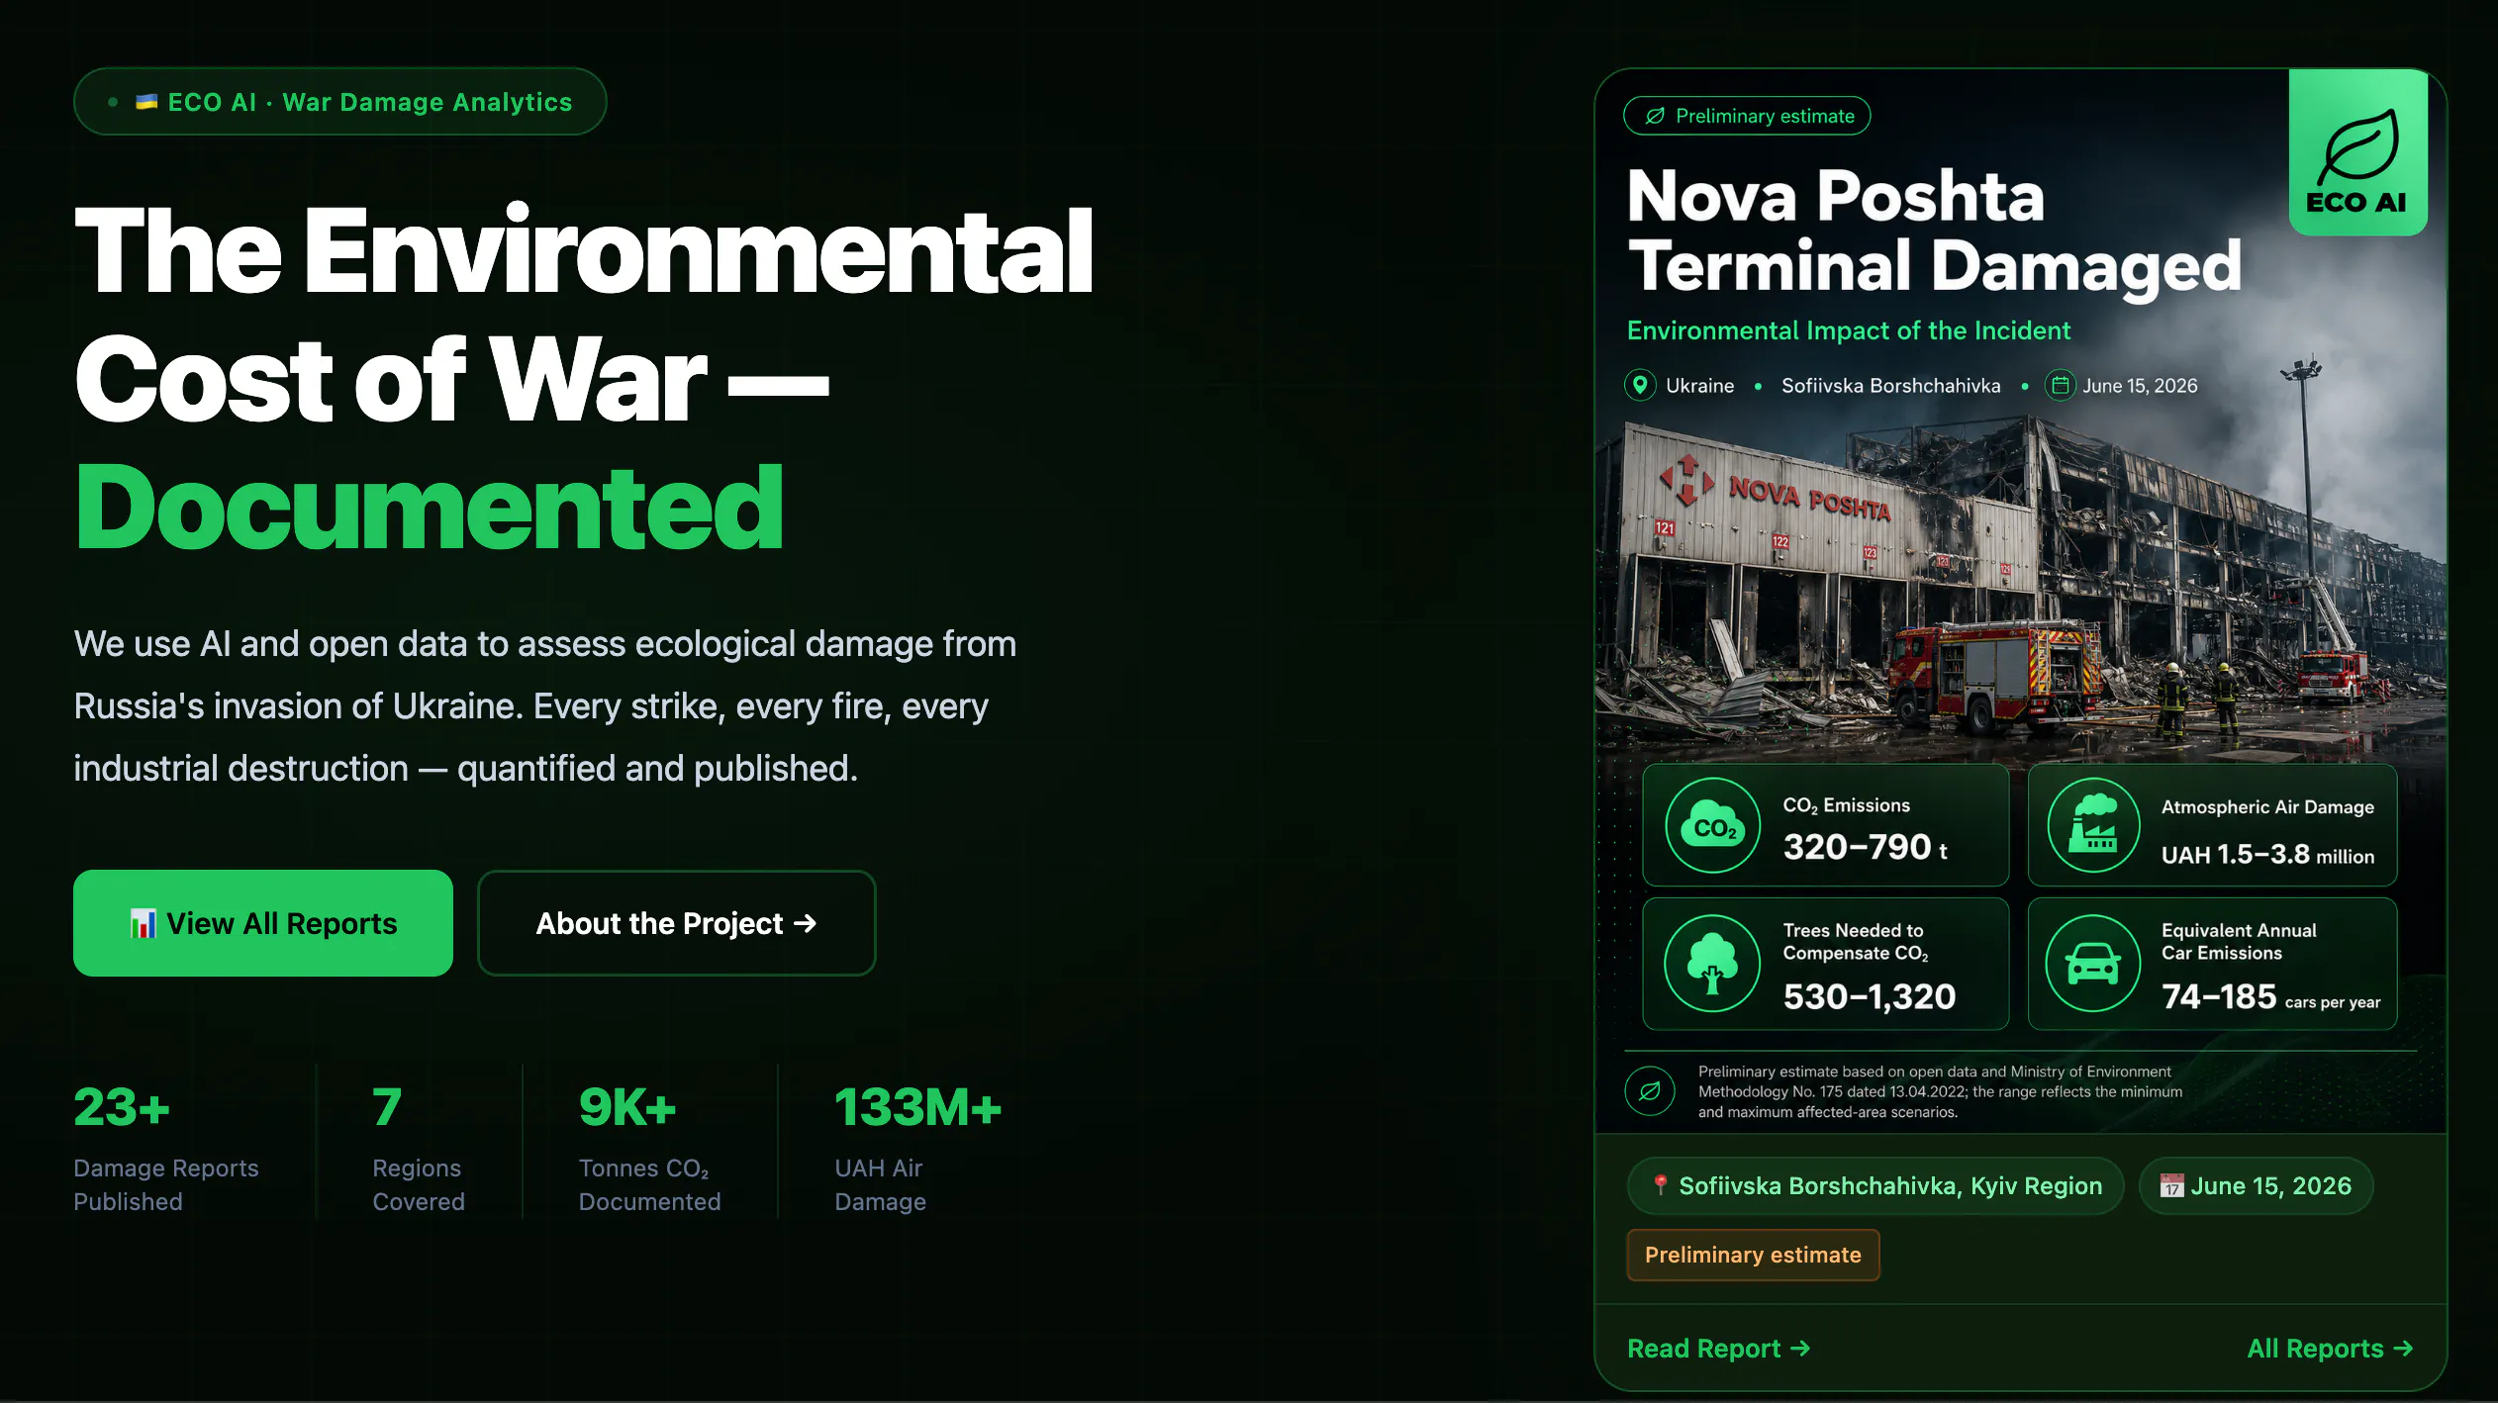Go to All Reports link
Screen dimensions: 2498x1403
click(x=2331, y=1349)
